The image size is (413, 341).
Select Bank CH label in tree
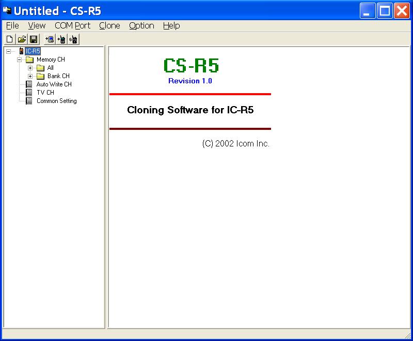pyautogui.click(x=58, y=76)
